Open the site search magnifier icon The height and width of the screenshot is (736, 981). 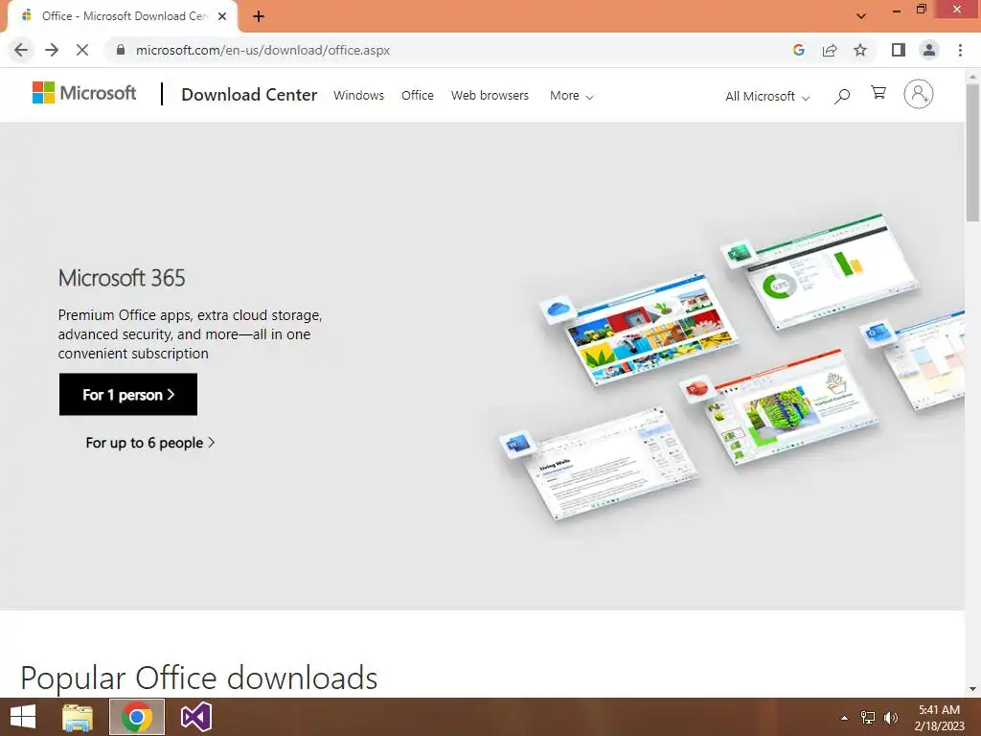click(842, 96)
